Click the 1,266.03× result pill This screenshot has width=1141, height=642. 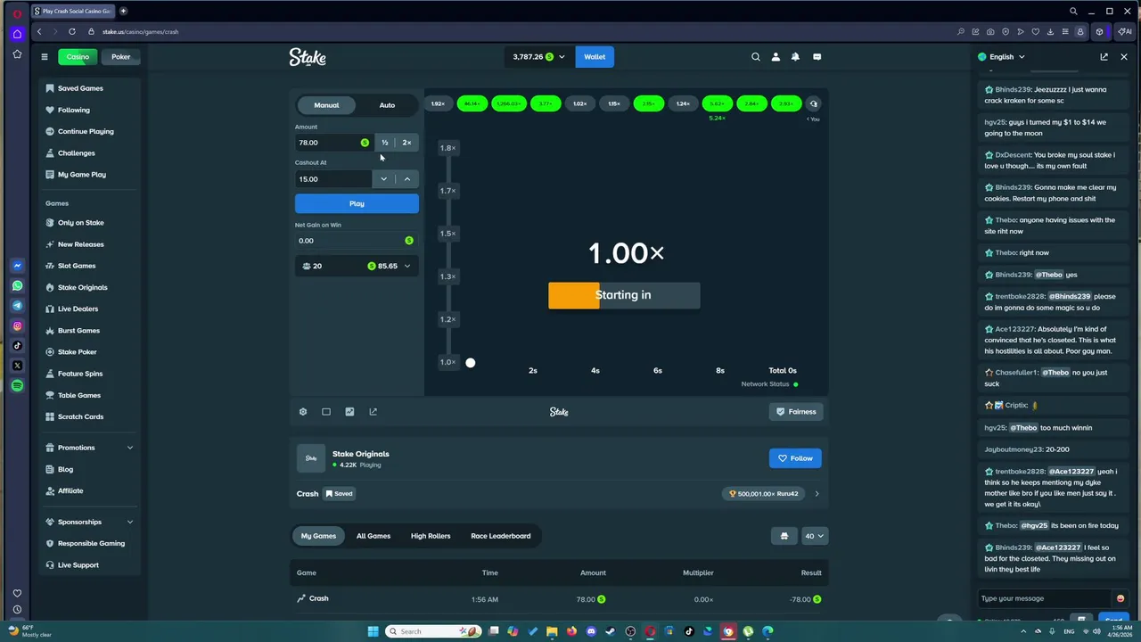[509, 103]
